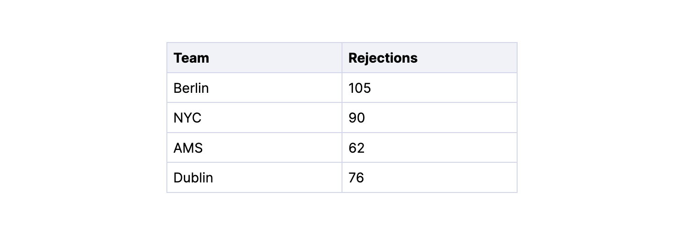Click the Rejections column header
This screenshot has height=235, width=684.
point(430,58)
